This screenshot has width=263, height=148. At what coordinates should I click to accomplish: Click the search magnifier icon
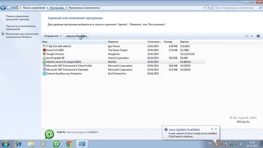click(260, 8)
